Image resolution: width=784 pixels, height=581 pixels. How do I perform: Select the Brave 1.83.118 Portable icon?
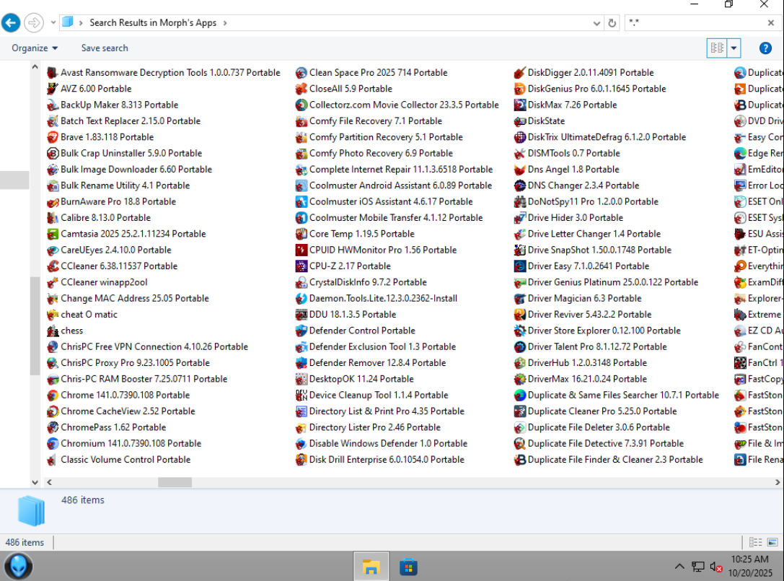click(x=53, y=137)
